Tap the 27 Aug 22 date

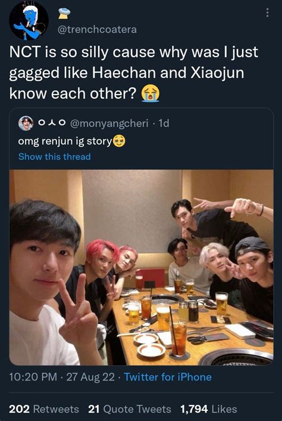coord(90,377)
